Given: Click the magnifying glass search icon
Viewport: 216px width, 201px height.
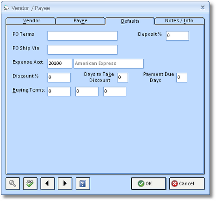Looking at the screenshot, I should 13,183.
